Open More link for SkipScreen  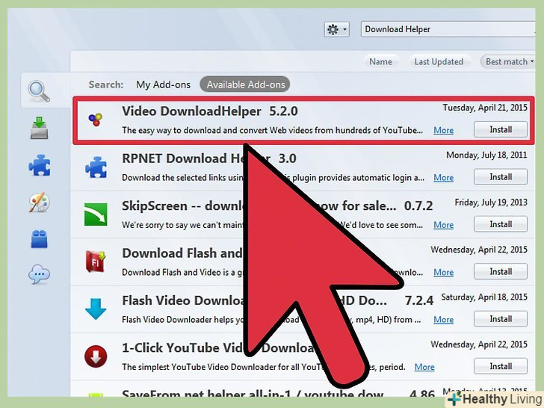pos(443,225)
